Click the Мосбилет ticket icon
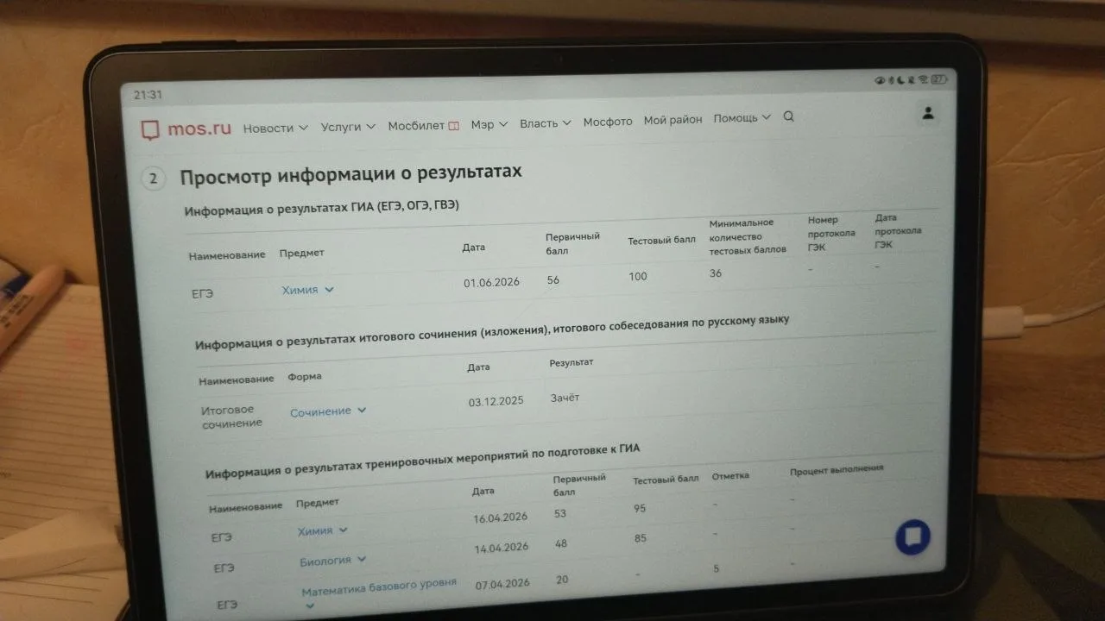Screen dimensions: 1105x621 tap(452, 126)
